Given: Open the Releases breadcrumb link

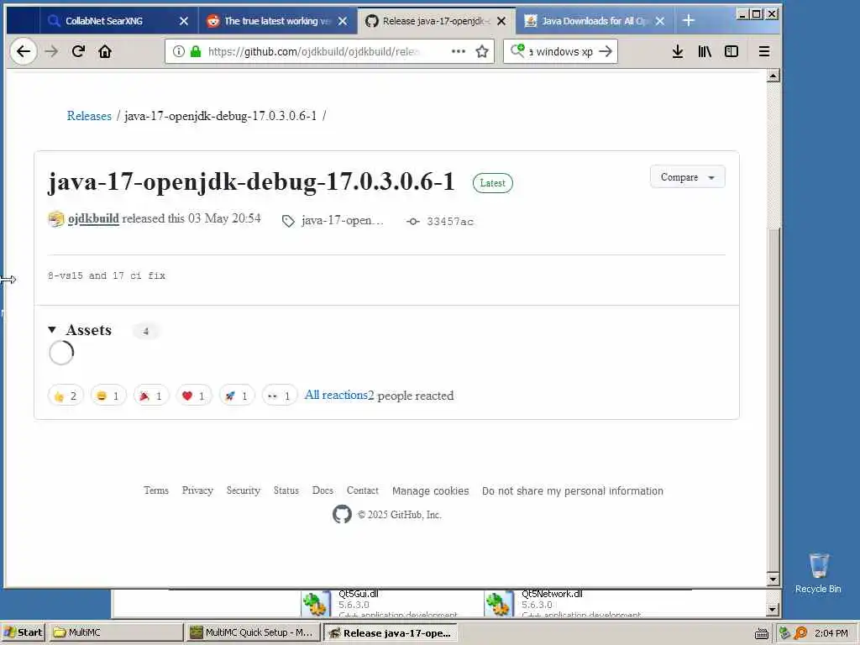Looking at the screenshot, I should coord(89,116).
